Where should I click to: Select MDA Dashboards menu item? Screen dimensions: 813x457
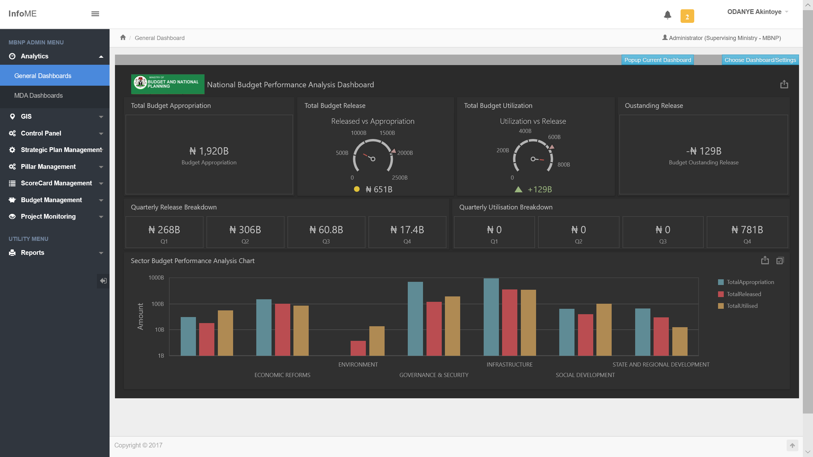click(x=55, y=96)
